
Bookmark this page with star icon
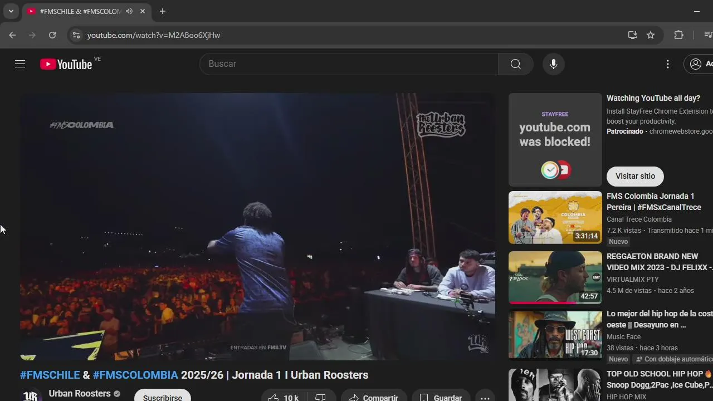651,35
